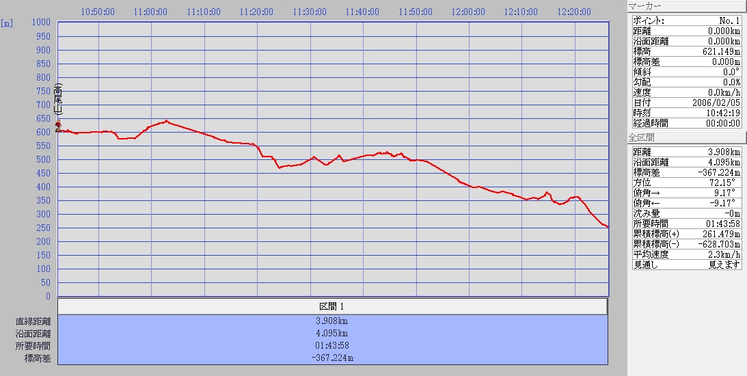Image resolution: width=747 pixels, height=376 pixels.
Task: Click the マーカー panel header
Action: pyautogui.click(x=685, y=6)
